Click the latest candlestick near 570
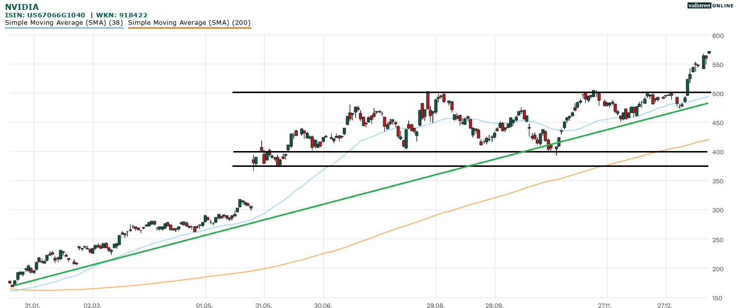Viewport: 737px width, 308px height. [x=709, y=52]
